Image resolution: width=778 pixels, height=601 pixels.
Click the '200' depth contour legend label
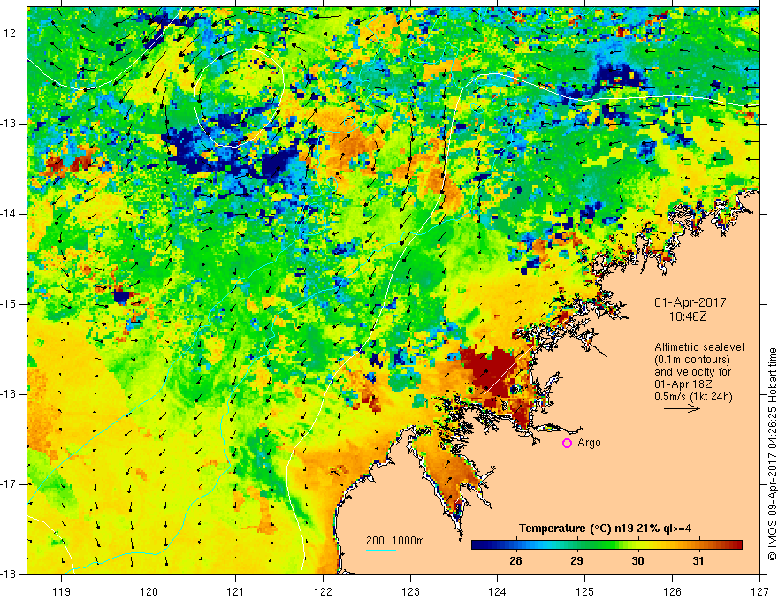[375, 541]
